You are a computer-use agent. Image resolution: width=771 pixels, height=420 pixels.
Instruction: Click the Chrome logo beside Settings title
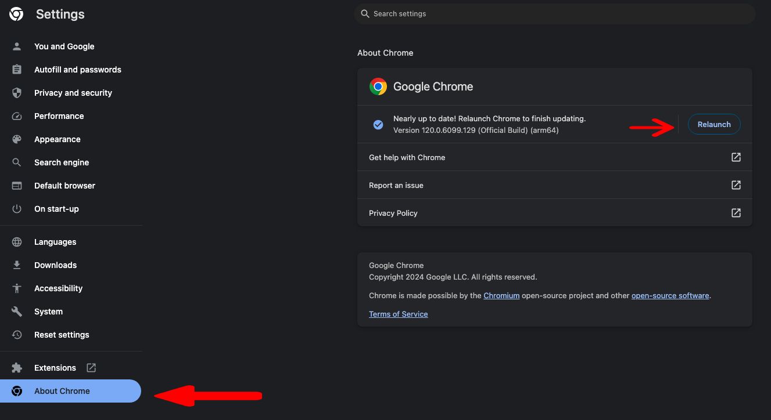[x=16, y=15]
